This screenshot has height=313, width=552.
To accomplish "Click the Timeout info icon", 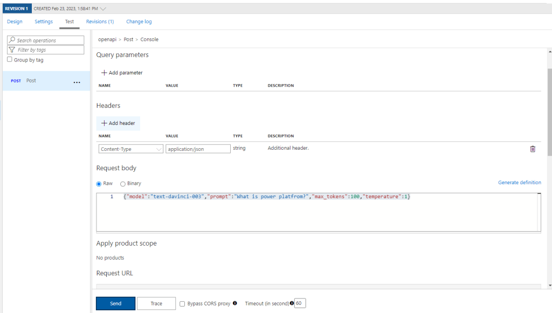I will point(292,303).
